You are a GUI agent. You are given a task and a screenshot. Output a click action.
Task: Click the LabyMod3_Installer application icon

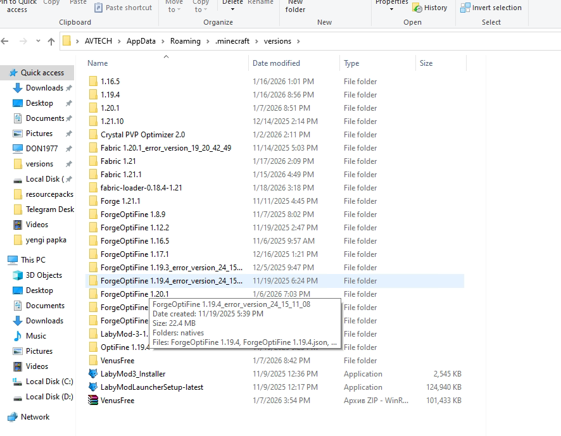(x=93, y=374)
